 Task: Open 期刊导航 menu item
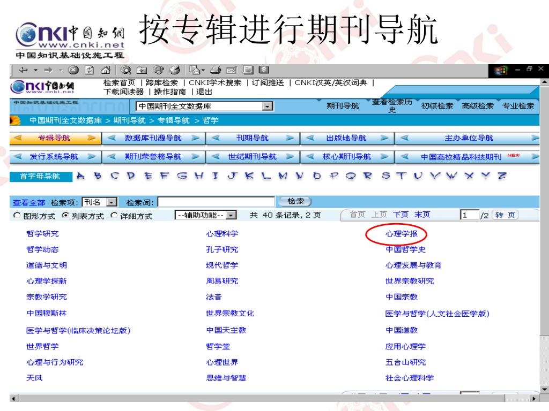[x=343, y=106]
